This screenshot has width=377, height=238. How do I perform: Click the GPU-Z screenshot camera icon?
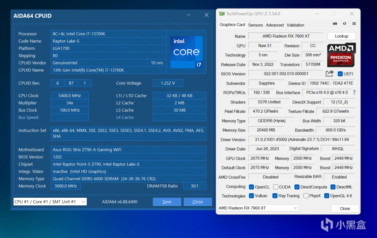pos(335,24)
